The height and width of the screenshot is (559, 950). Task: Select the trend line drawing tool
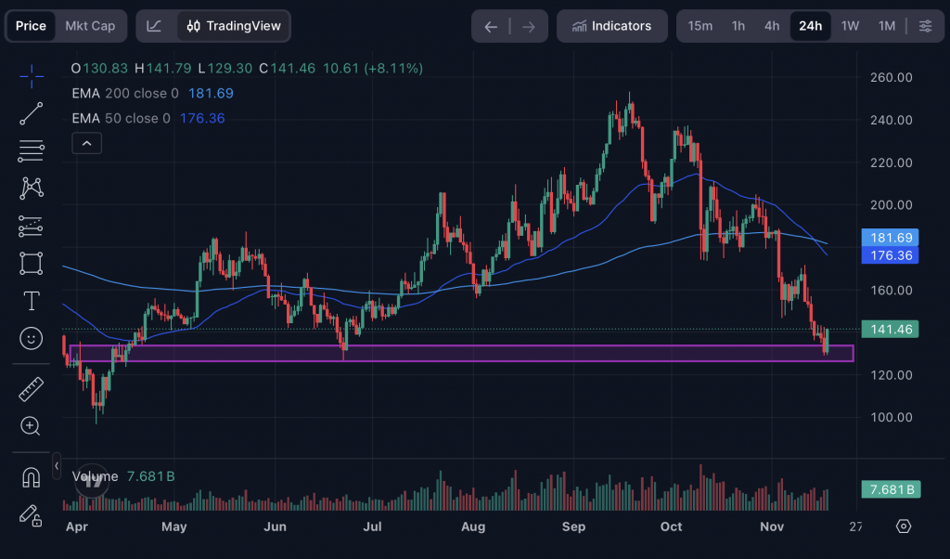32,113
